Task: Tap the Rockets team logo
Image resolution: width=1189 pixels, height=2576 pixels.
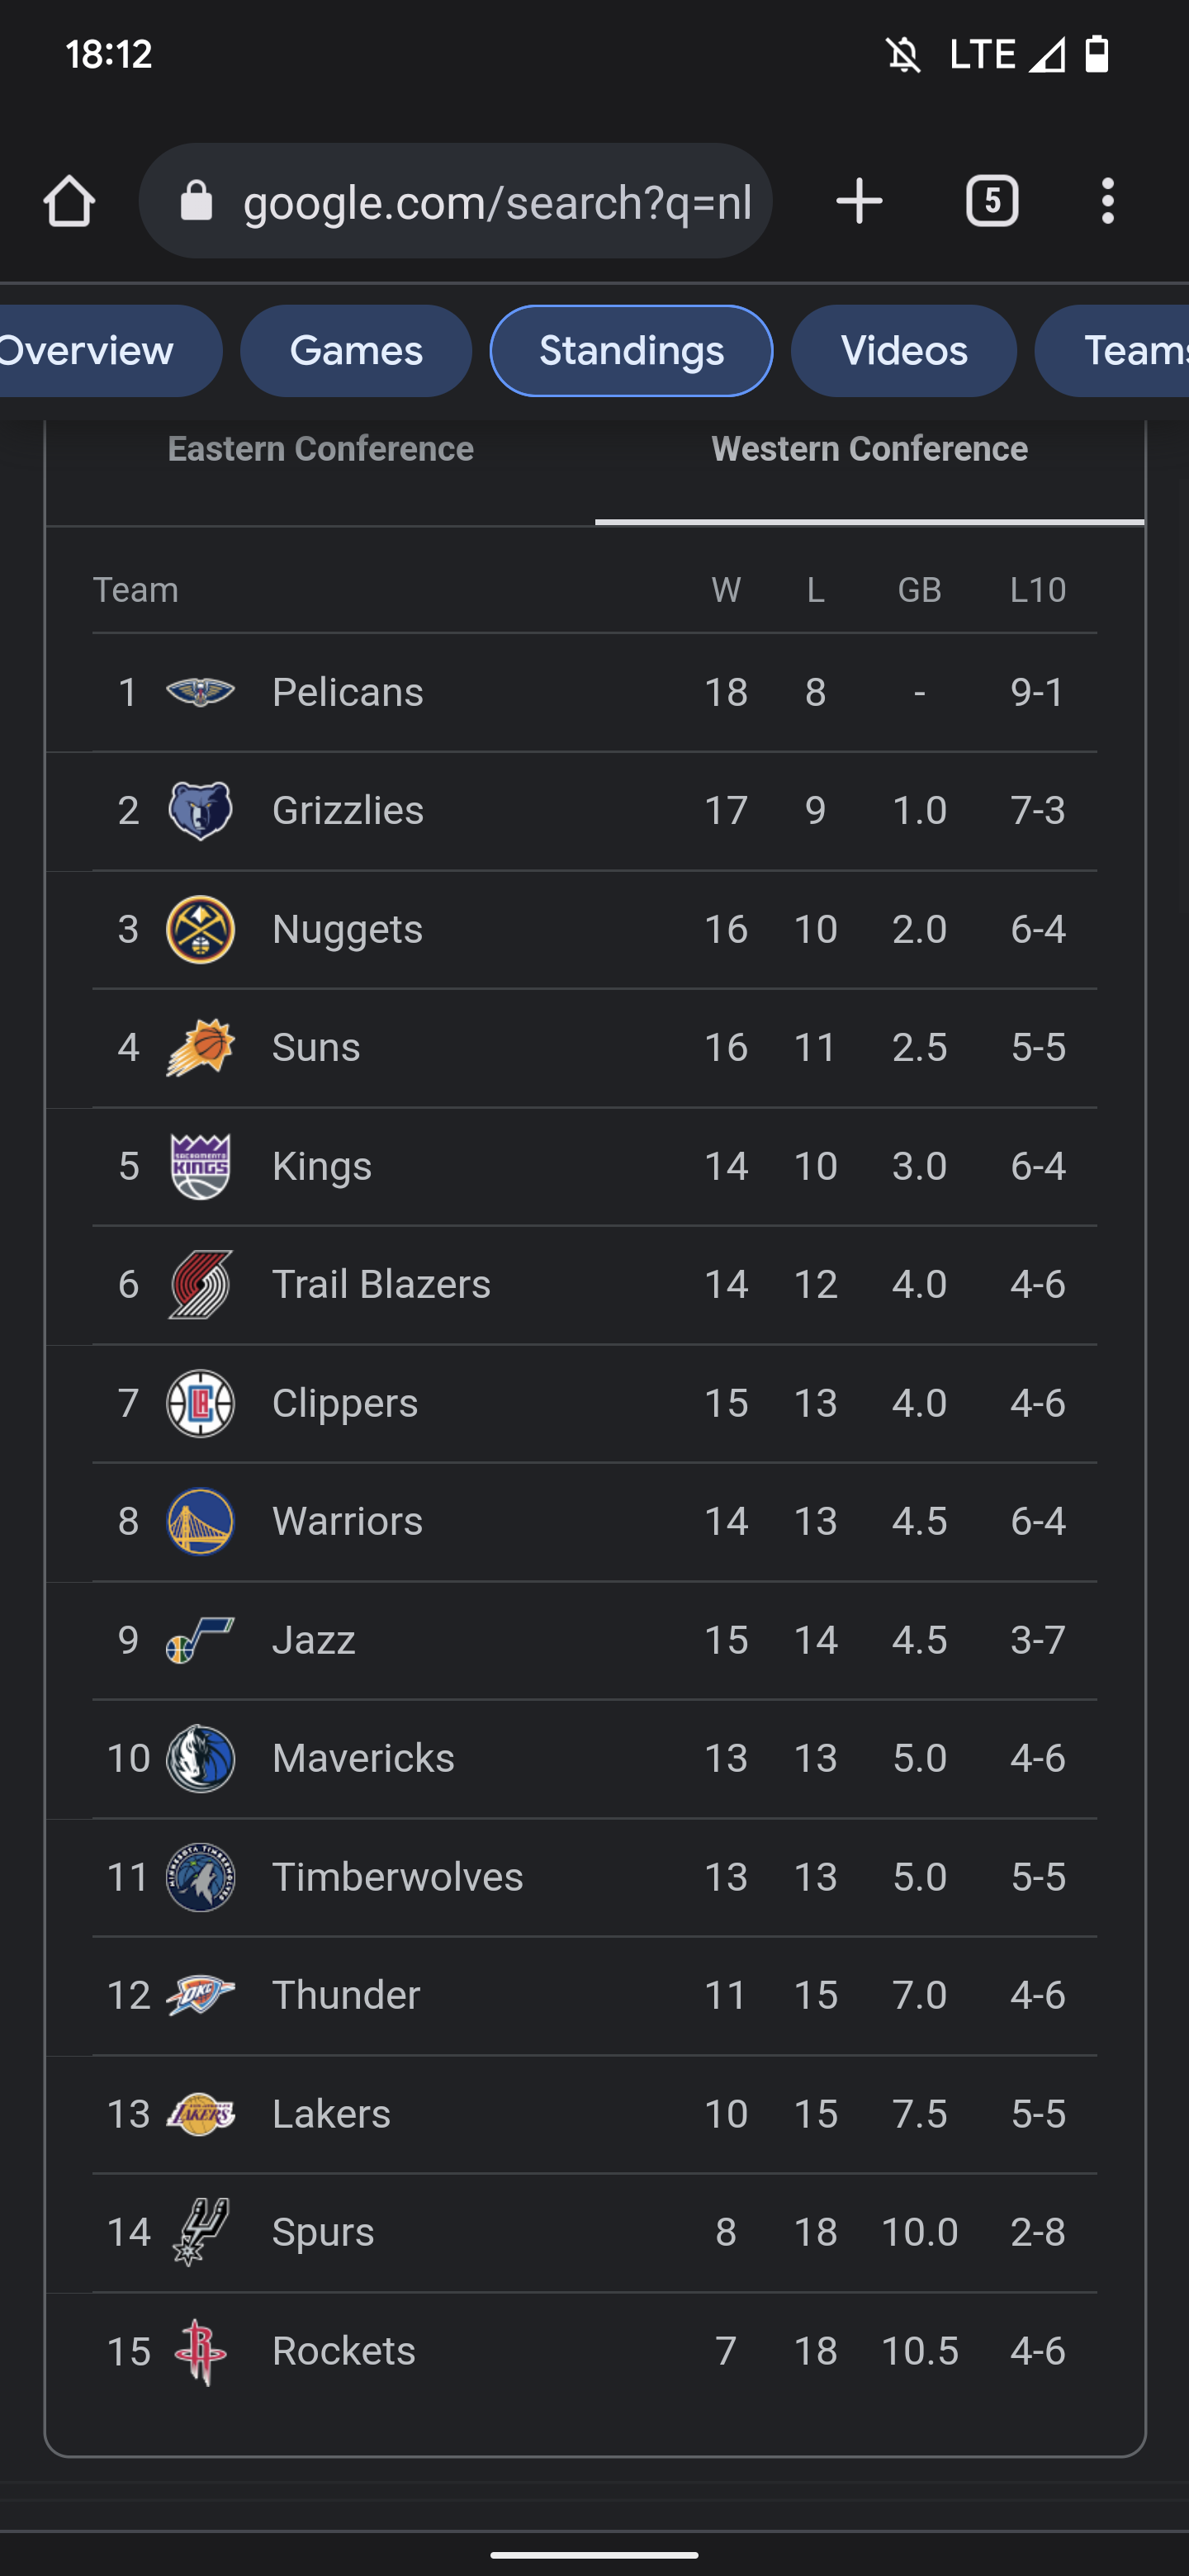Action: 200,2351
